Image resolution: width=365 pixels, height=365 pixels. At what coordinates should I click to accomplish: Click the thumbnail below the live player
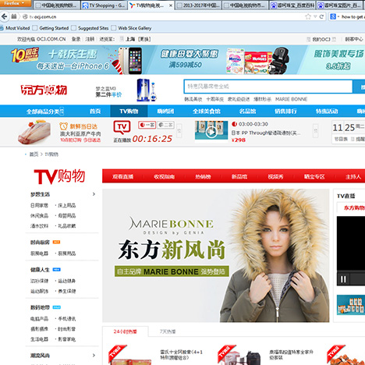[x=351, y=305]
